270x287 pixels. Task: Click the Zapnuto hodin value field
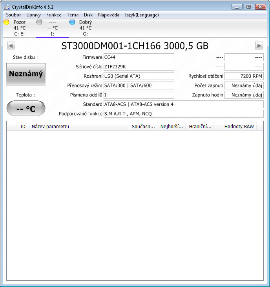[x=244, y=95]
